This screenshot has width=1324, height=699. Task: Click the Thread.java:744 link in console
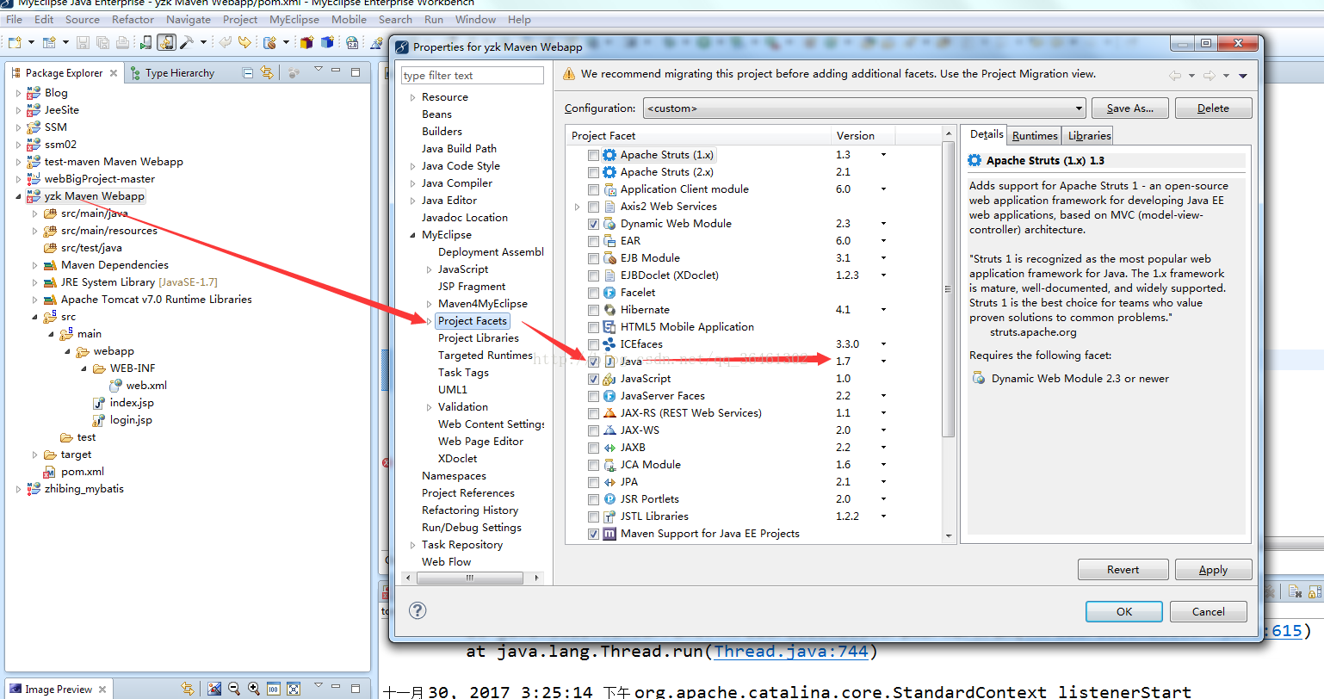click(x=790, y=652)
